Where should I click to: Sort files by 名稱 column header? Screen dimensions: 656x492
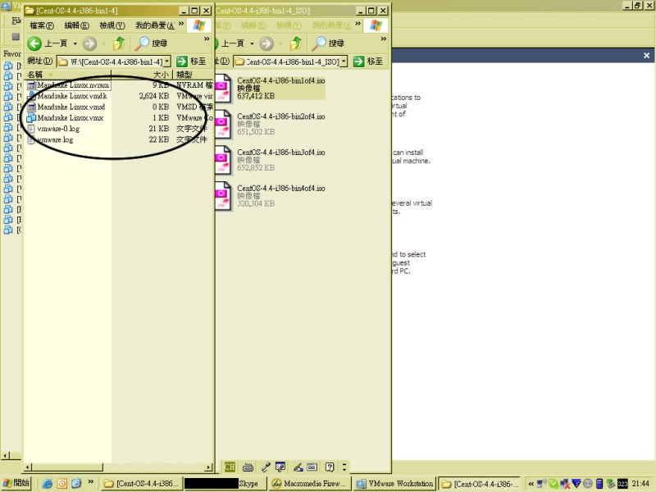point(67,75)
